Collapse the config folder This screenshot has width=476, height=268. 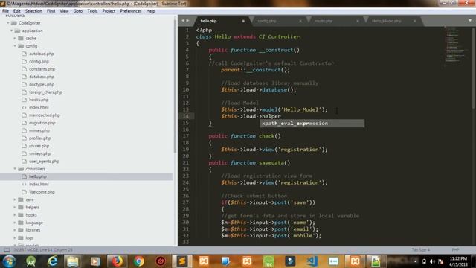coord(15,46)
